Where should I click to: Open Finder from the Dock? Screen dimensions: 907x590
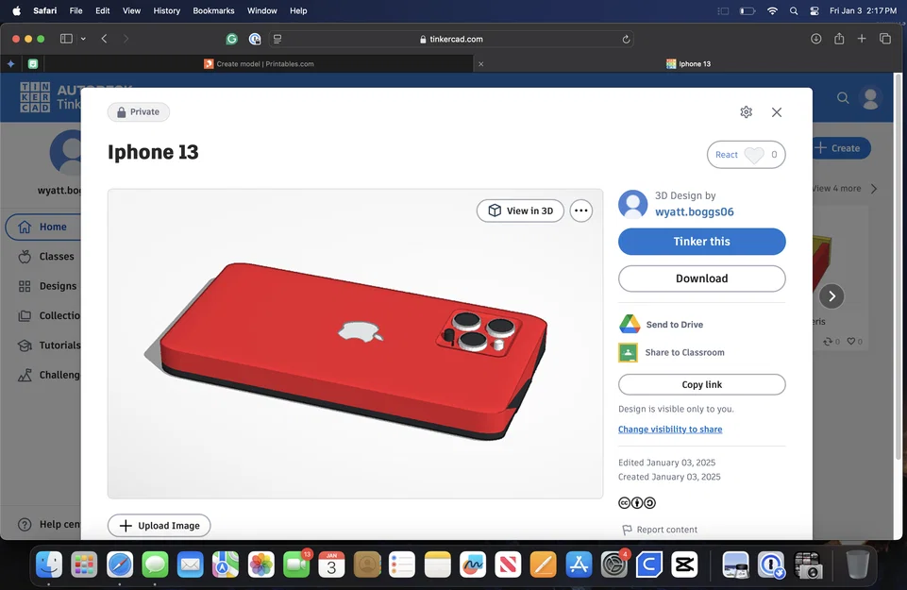49,564
